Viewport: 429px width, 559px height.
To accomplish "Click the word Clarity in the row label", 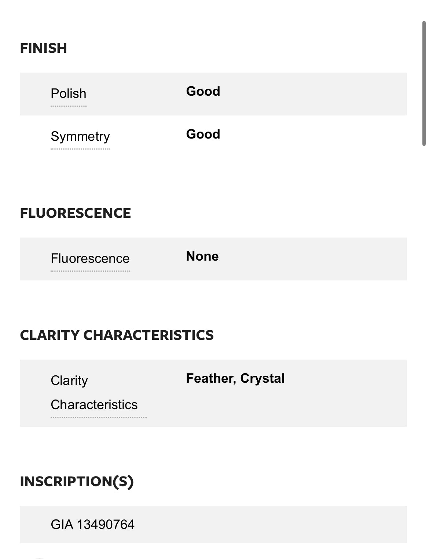I will coord(69,380).
